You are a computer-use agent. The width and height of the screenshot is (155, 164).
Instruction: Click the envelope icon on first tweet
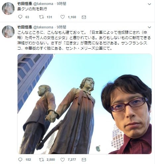[84, 17]
